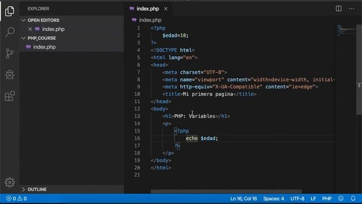Close index.php in Open Editors list

(30, 29)
